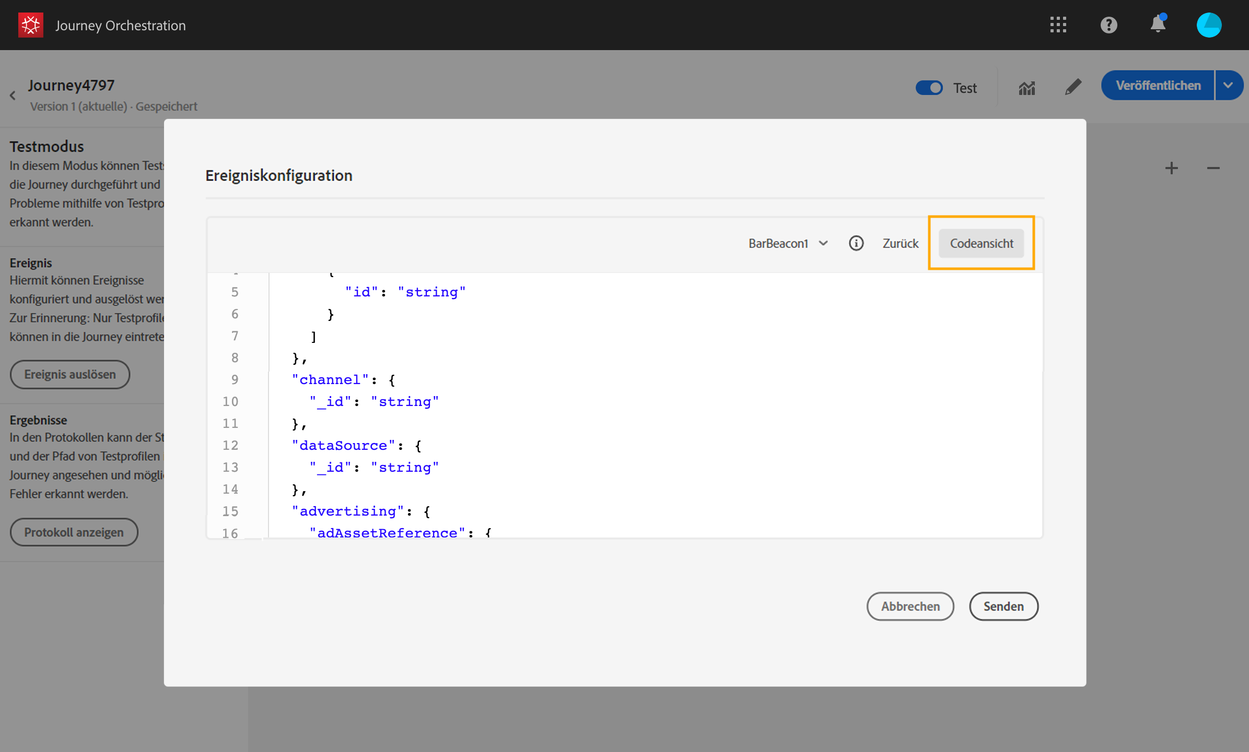Cancel with the Abbrechen button
The image size is (1249, 752).
910,606
